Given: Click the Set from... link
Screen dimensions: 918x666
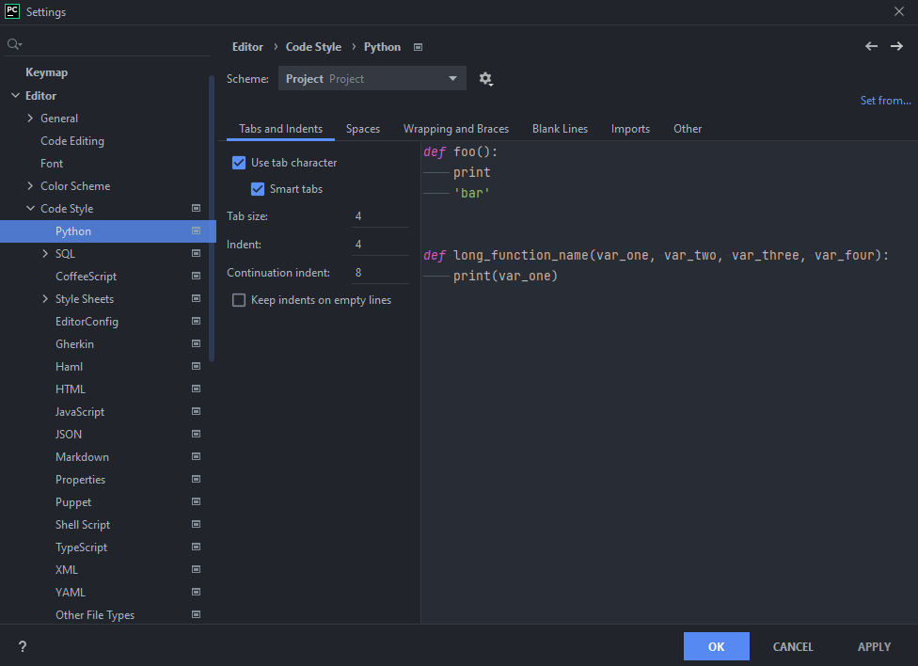Looking at the screenshot, I should pyautogui.click(x=885, y=100).
